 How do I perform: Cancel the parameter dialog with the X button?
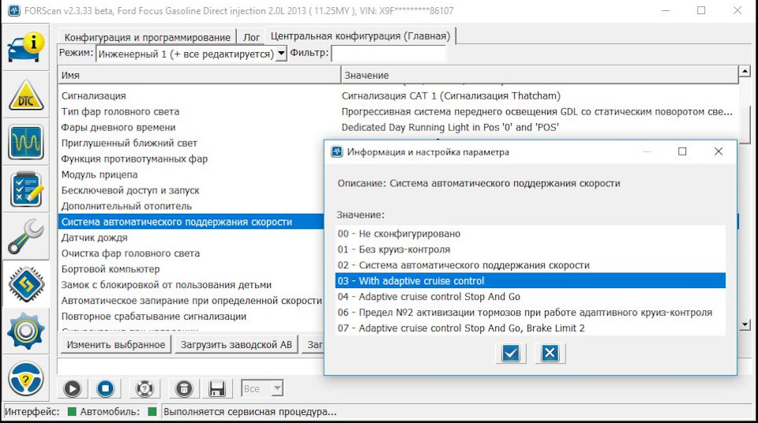(550, 354)
